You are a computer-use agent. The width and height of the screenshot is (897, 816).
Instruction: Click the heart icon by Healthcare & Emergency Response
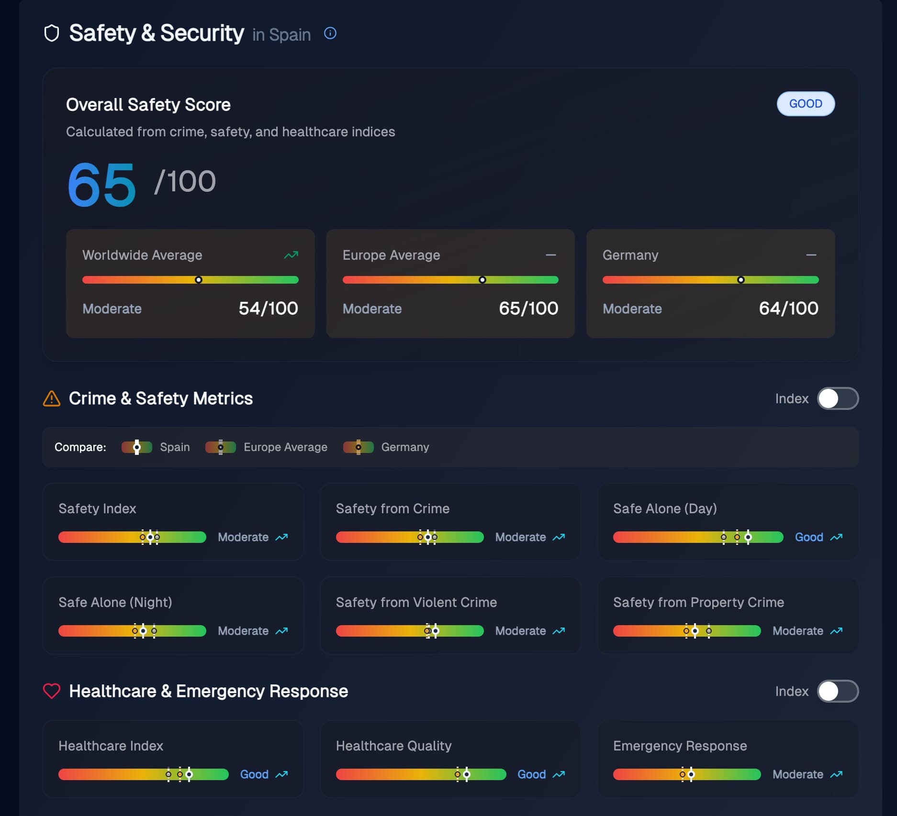(x=52, y=691)
